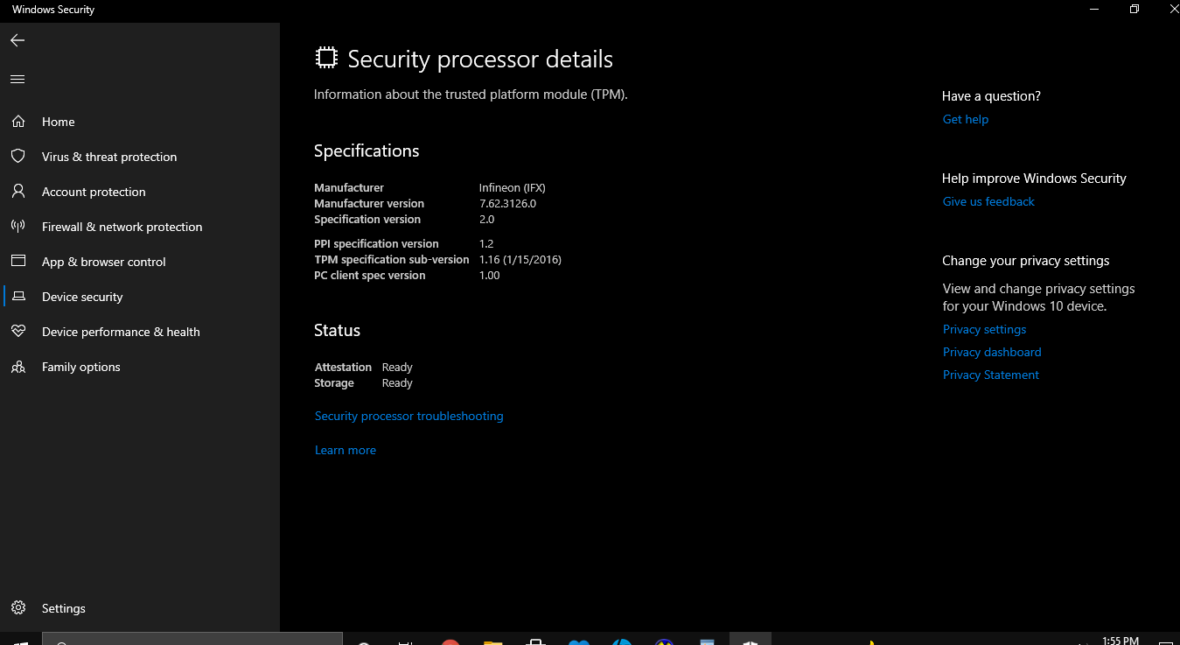Follow the Learn more link
This screenshot has height=645, width=1180.
[346, 450]
